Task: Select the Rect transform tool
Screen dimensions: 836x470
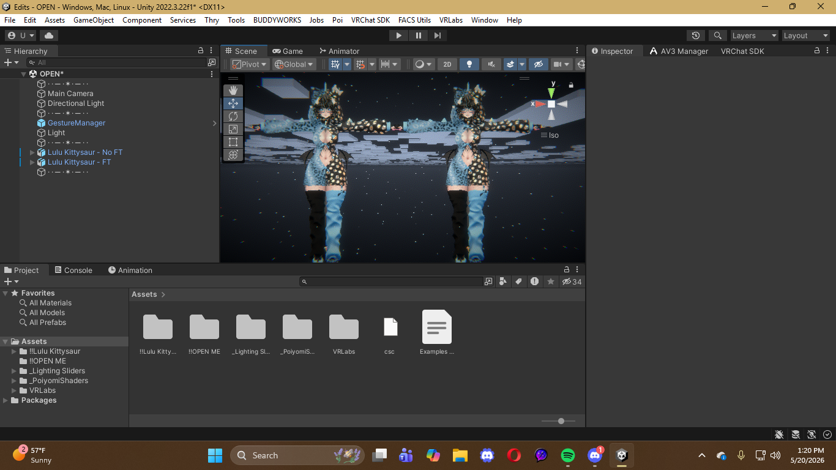Action: 233,142
